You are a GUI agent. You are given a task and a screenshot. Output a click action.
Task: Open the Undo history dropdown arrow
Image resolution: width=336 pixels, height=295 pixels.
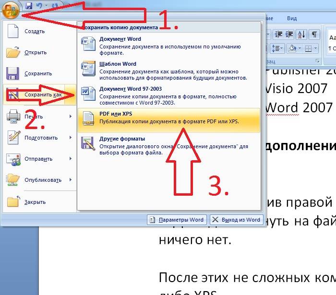(x=46, y=6)
